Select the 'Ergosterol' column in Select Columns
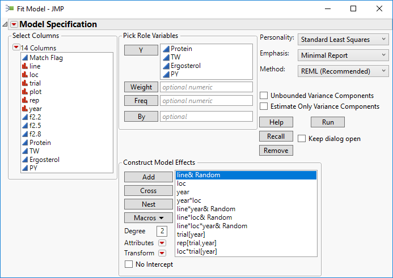Screen dimensions: 393x278 pos(44,160)
